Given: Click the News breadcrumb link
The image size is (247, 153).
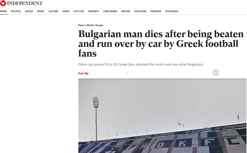Looking at the screenshot, I should click(x=81, y=25).
